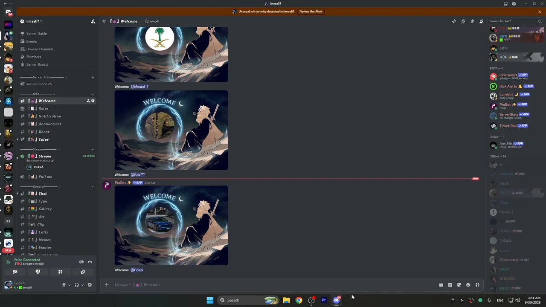Select Browse Channels in the sidebar
The image size is (546, 307).
tap(40, 49)
